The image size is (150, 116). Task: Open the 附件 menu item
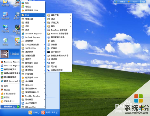coord(33,15)
